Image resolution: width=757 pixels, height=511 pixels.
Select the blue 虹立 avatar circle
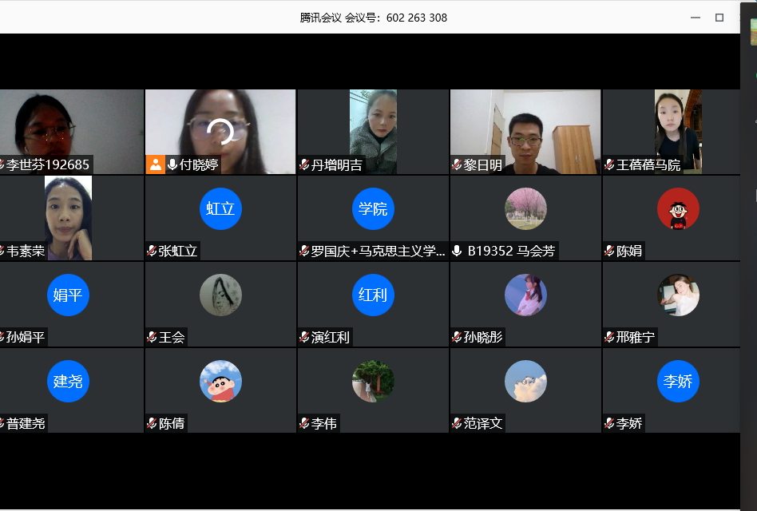220,208
